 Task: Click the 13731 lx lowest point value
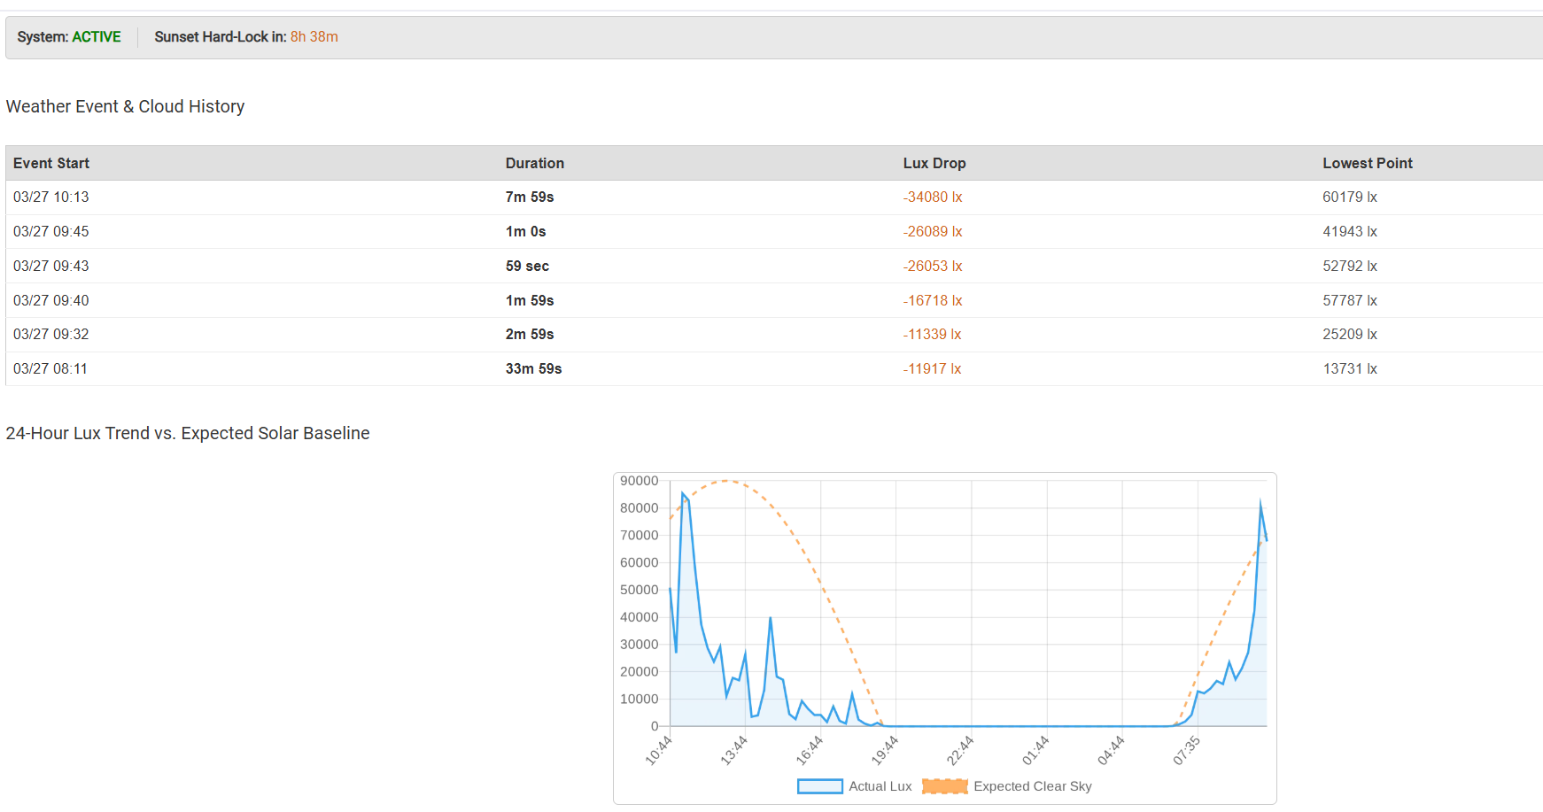coord(1349,369)
